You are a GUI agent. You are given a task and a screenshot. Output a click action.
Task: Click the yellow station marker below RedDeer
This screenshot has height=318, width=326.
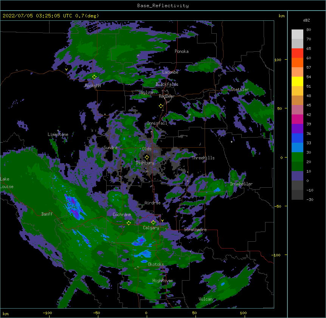pyautogui.click(x=161, y=106)
